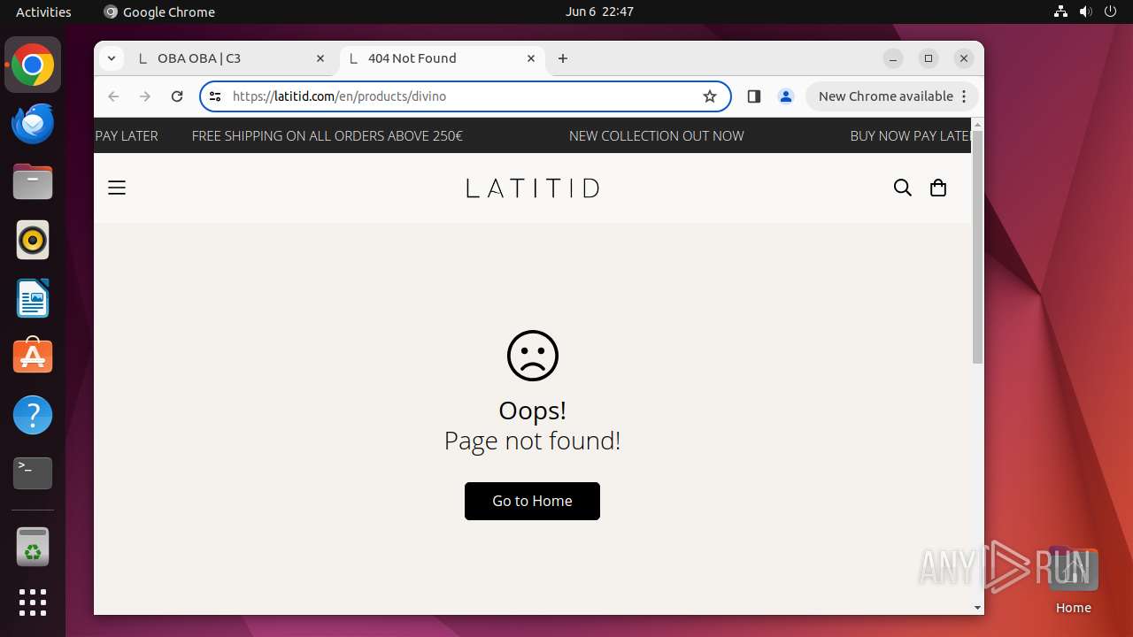This screenshot has width=1133, height=637.
Task: Switch to the OBA OBA | C3 tab
Action: (x=233, y=58)
